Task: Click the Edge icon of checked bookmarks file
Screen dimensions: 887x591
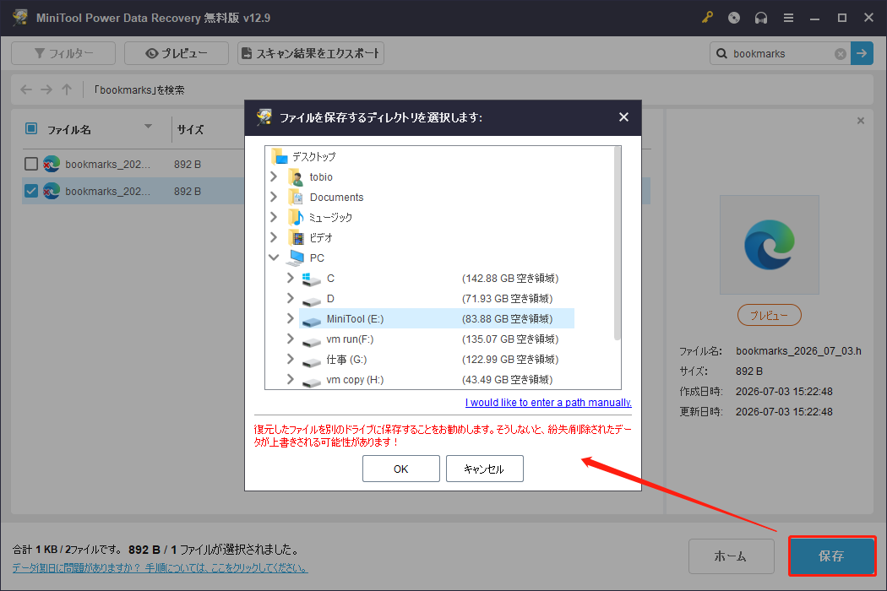Action: pyautogui.click(x=52, y=191)
